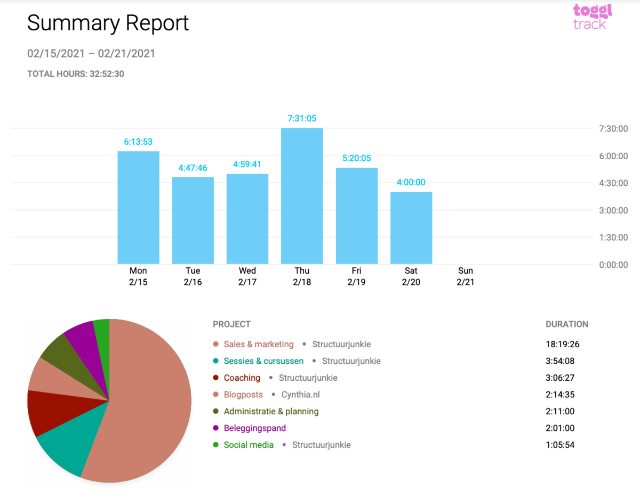Select the Blogposts project entry
The width and height of the screenshot is (640, 499).
[243, 395]
